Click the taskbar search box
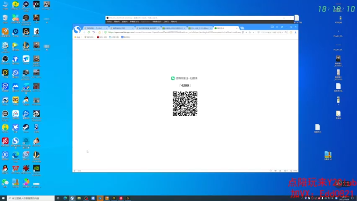The width and height of the screenshot is (357, 201). click(31, 198)
